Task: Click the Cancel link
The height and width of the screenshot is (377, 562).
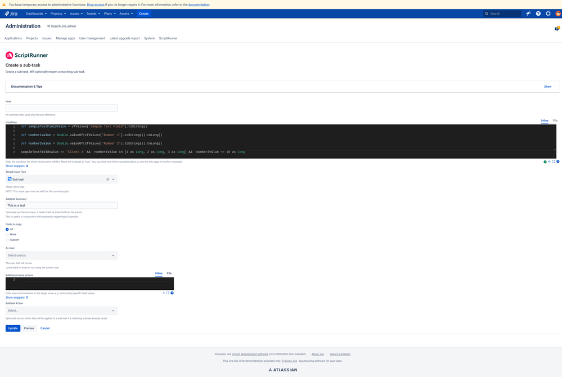Action: pos(45,329)
